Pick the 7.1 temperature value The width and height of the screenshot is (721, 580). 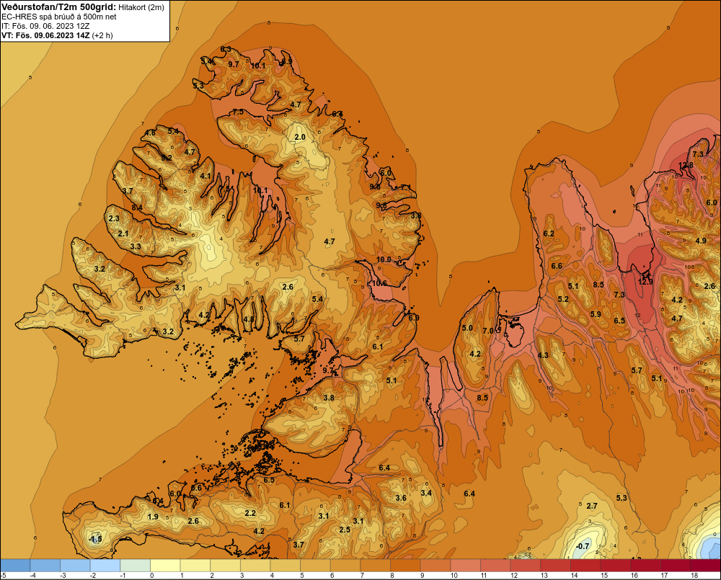coord(405,187)
